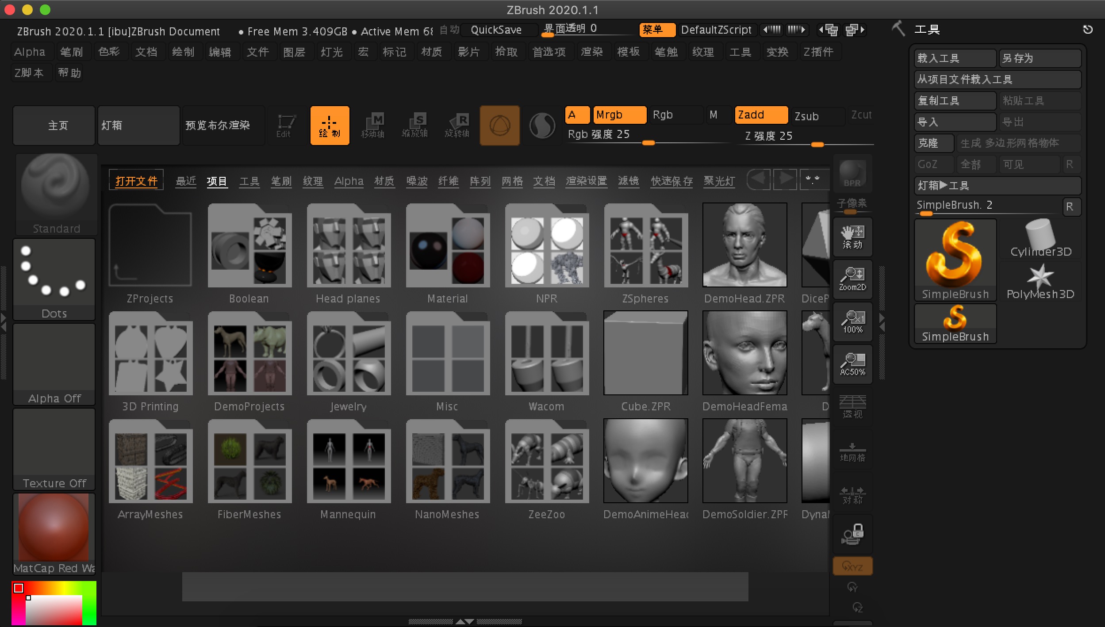Click the Gizmo 3D circle icon
The image size is (1105, 627).
pyautogui.click(x=499, y=126)
